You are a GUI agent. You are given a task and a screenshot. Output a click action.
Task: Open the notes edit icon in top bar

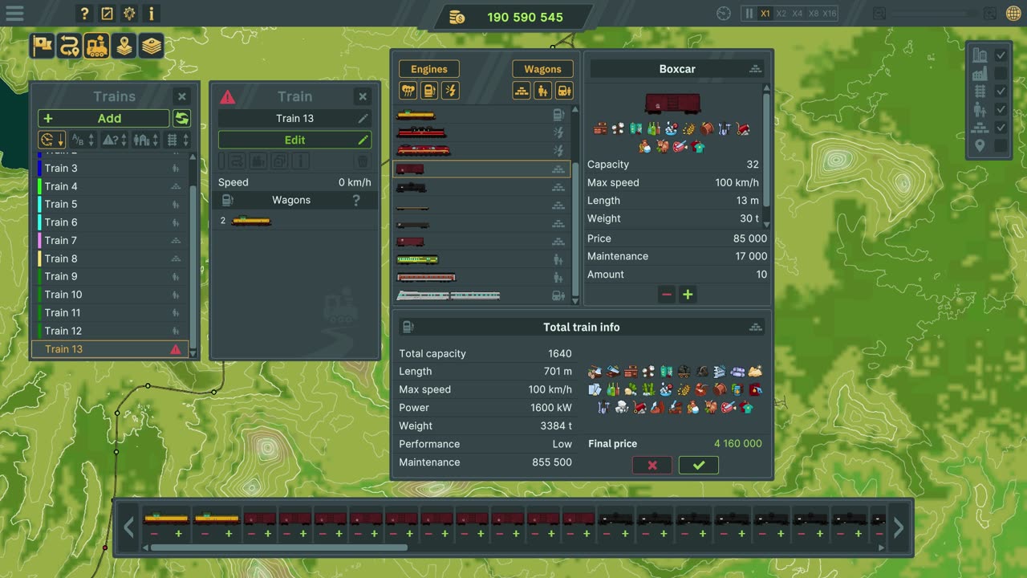coord(107,14)
